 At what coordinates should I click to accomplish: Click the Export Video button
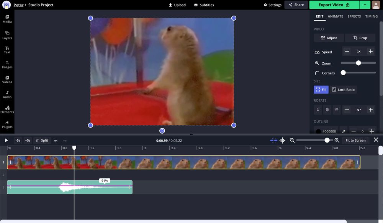tap(332, 5)
